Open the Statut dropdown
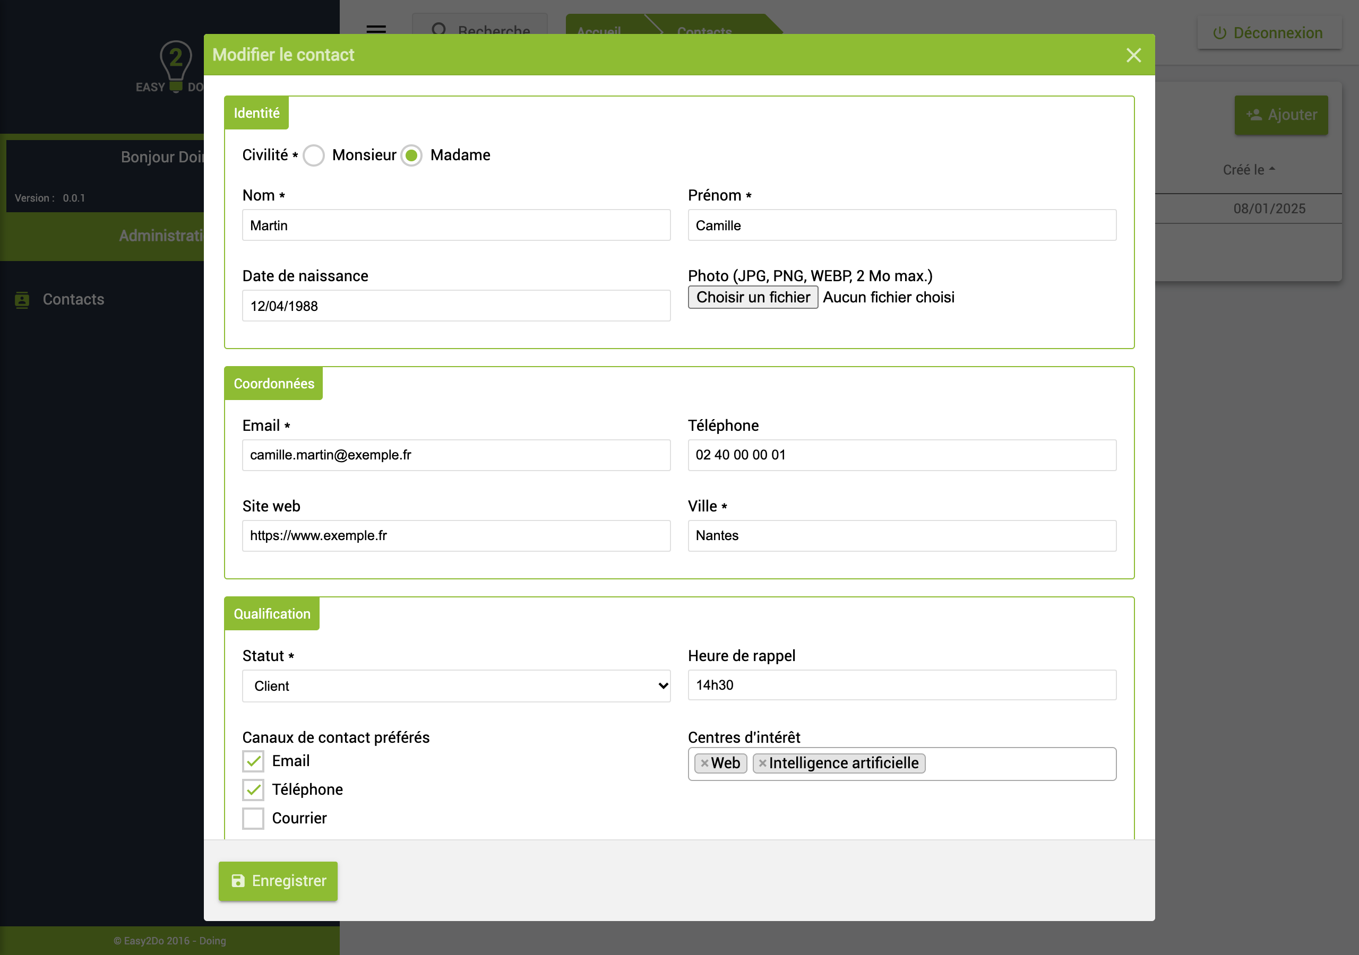1359x955 pixels. click(x=457, y=686)
